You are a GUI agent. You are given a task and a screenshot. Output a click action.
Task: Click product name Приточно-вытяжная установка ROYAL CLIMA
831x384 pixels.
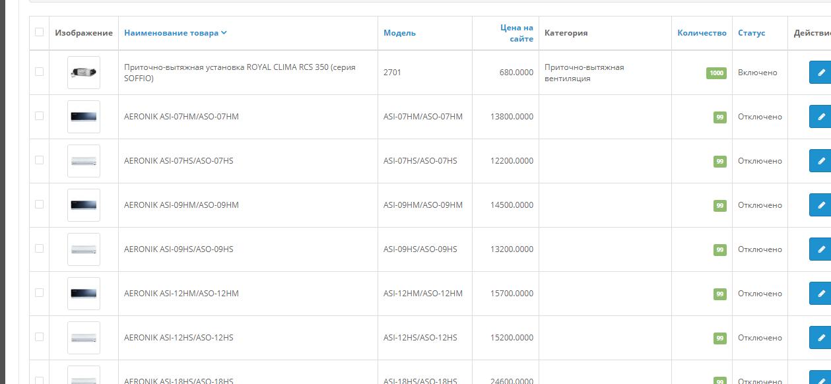[240, 73]
